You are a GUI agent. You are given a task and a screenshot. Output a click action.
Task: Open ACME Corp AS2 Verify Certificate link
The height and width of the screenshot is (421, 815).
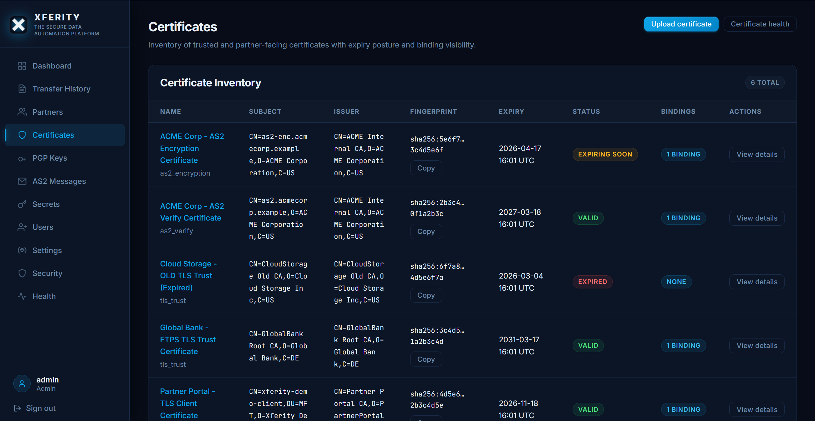click(x=192, y=212)
